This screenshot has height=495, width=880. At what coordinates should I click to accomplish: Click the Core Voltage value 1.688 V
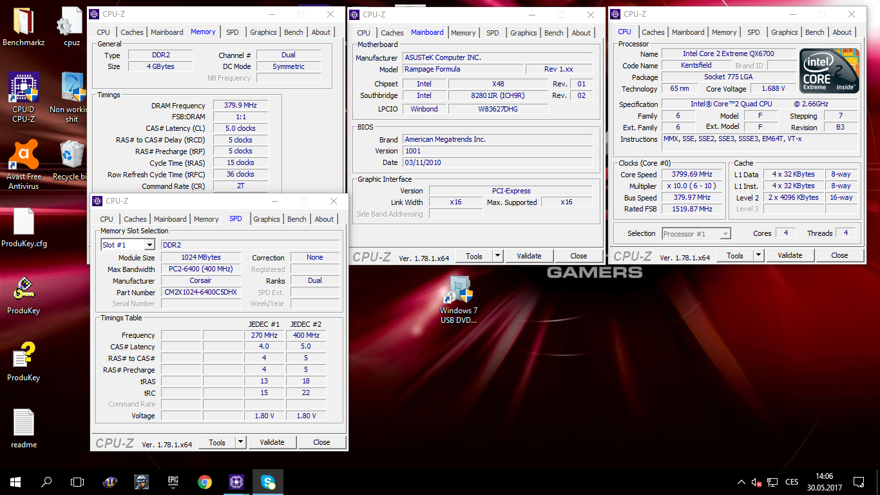coord(772,89)
